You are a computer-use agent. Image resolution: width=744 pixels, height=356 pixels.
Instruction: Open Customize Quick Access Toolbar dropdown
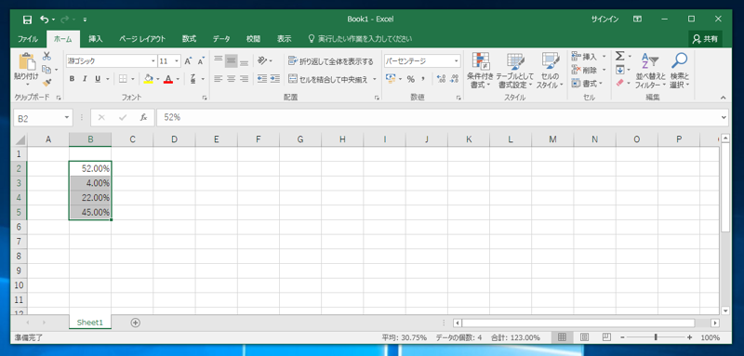[x=85, y=20]
